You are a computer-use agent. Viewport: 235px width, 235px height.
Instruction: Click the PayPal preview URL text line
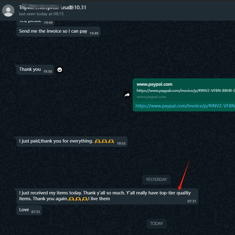point(186,91)
